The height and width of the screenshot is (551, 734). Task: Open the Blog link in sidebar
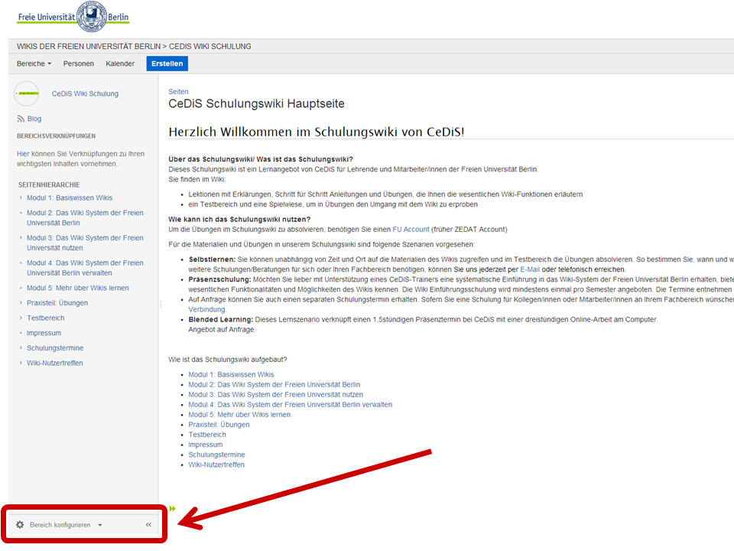(x=34, y=119)
